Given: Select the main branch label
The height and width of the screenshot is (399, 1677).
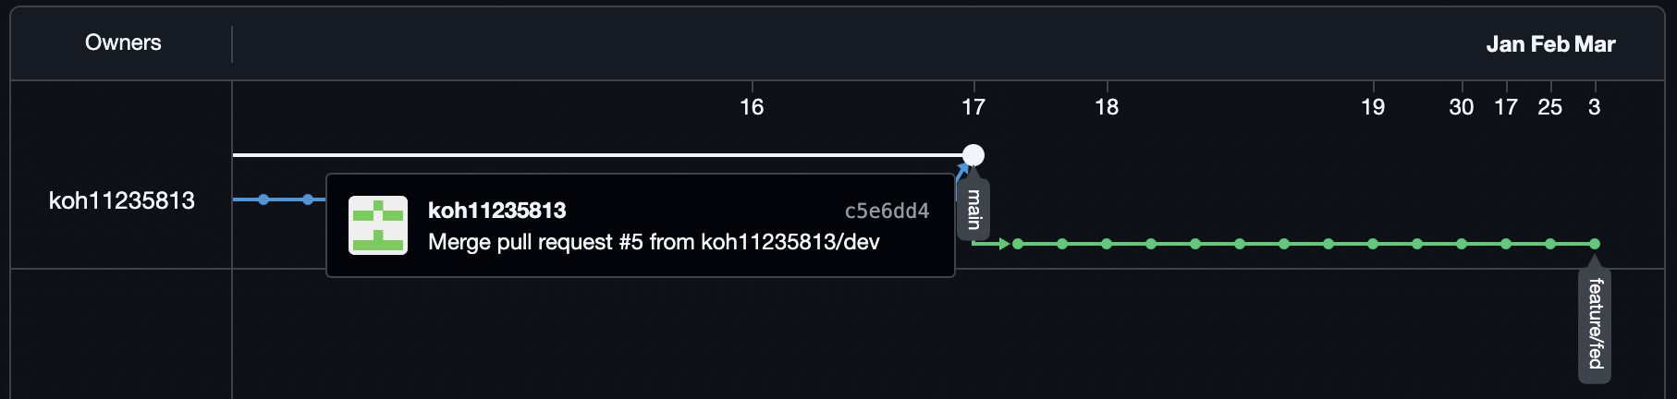Looking at the screenshot, I should (973, 210).
